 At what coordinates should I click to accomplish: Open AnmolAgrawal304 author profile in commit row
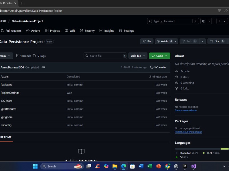click(x=12, y=68)
